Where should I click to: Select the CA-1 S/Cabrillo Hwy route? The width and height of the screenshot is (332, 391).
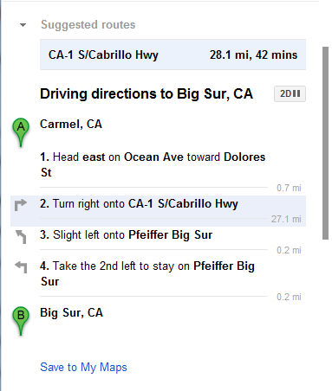(x=173, y=54)
